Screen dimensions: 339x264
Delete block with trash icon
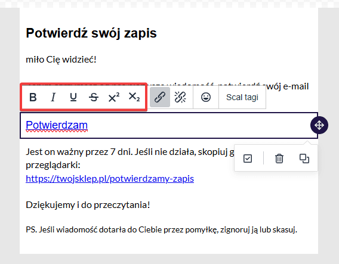[279, 159]
